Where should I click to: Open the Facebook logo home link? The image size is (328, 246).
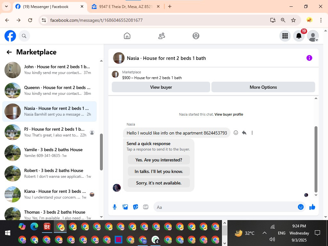(10, 36)
